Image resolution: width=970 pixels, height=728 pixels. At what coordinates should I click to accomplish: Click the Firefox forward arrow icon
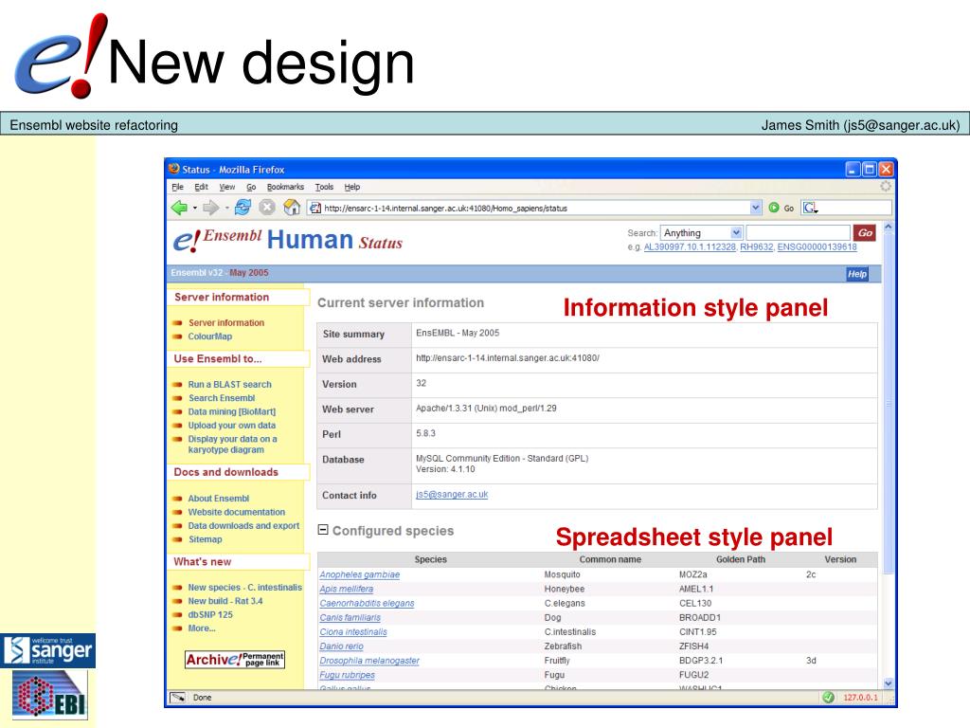tap(211, 208)
